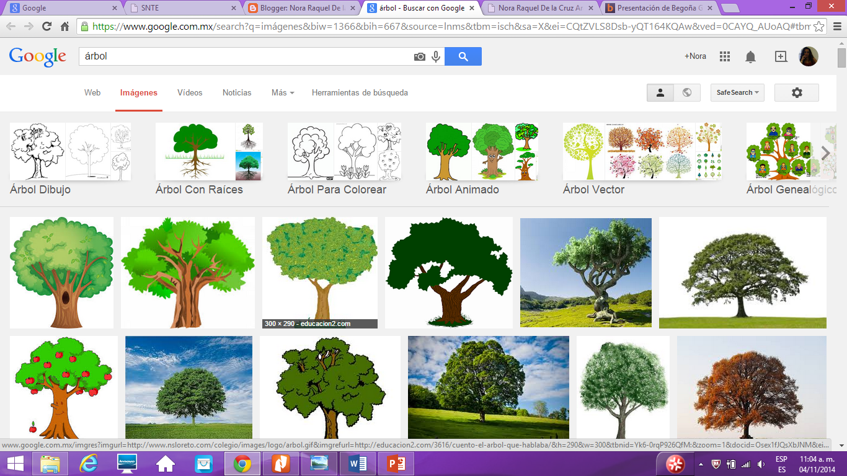The width and height of the screenshot is (847, 476).
Task: Open the Google apps grid icon
Action: (725, 56)
